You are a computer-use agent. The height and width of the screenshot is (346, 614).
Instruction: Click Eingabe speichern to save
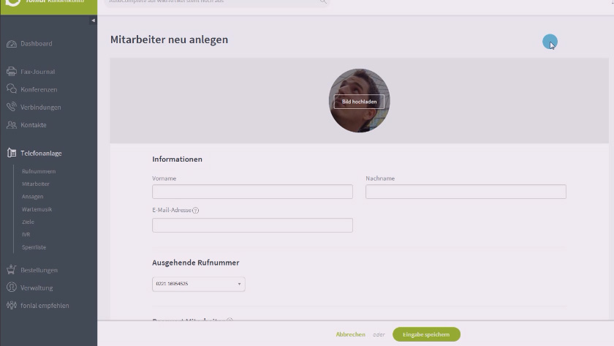(426, 334)
